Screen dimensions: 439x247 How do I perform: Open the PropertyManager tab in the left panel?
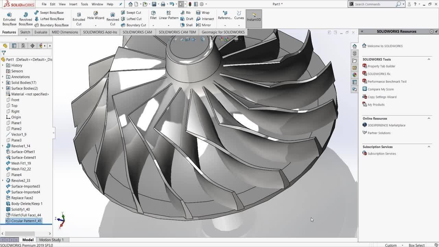pyautogui.click(x=14, y=46)
